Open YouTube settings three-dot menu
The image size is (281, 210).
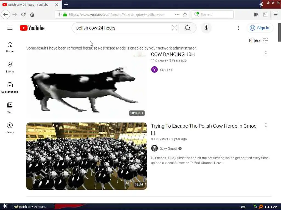tap(238, 28)
